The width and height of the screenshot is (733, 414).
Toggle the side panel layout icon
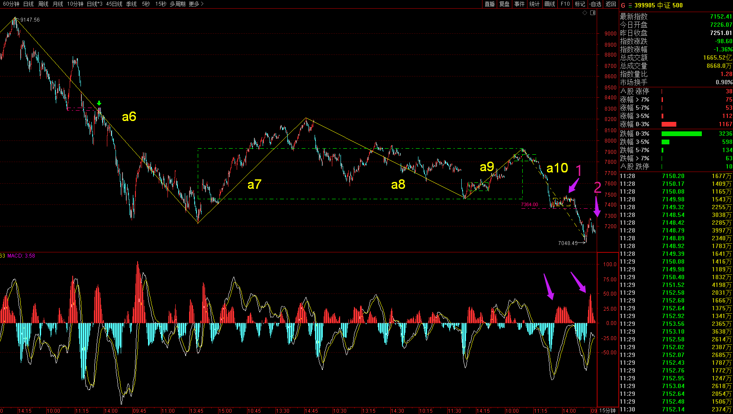click(x=593, y=13)
